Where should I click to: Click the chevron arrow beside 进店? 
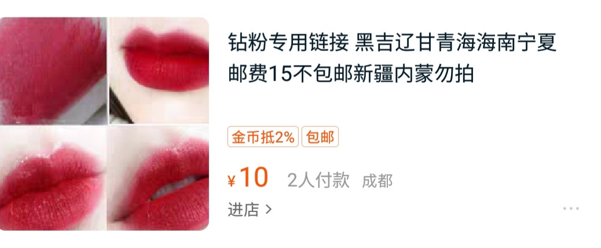coord(269,210)
